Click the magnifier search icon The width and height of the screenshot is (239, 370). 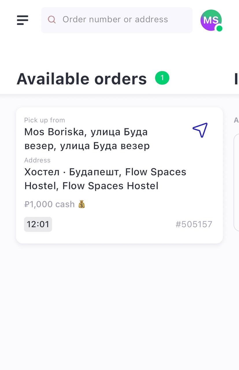click(52, 19)
